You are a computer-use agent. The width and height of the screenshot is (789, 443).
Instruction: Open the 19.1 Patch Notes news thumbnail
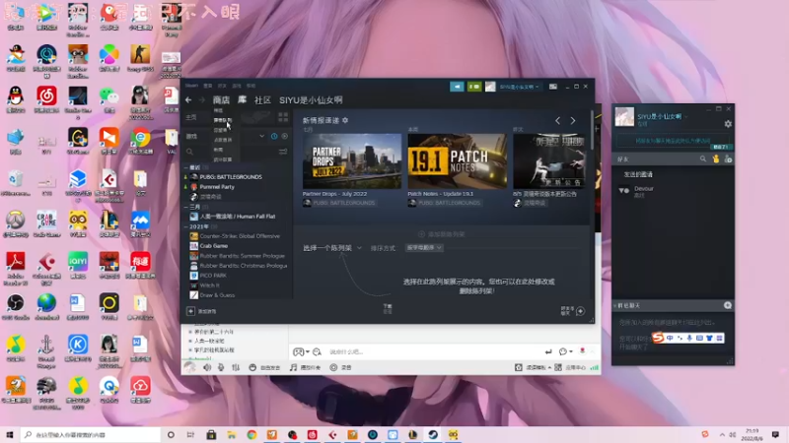[457, 161]
